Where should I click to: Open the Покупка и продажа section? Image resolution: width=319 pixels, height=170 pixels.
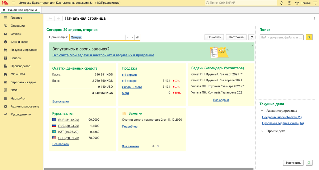point(24,50)
